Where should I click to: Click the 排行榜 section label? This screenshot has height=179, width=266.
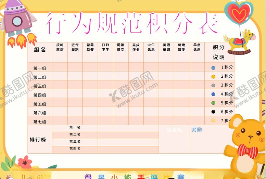(x=38, y=140)
